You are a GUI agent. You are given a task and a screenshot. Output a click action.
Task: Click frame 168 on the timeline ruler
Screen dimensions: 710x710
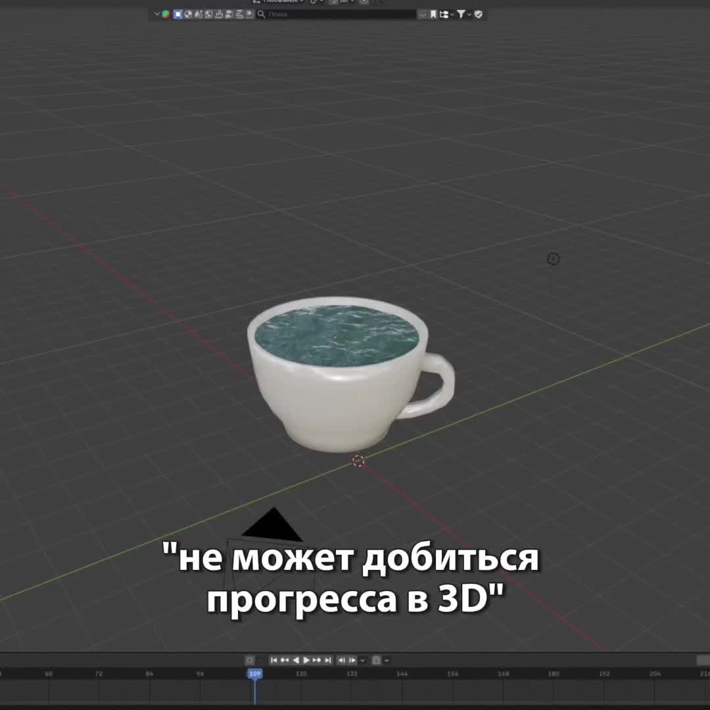pos(504,674)
